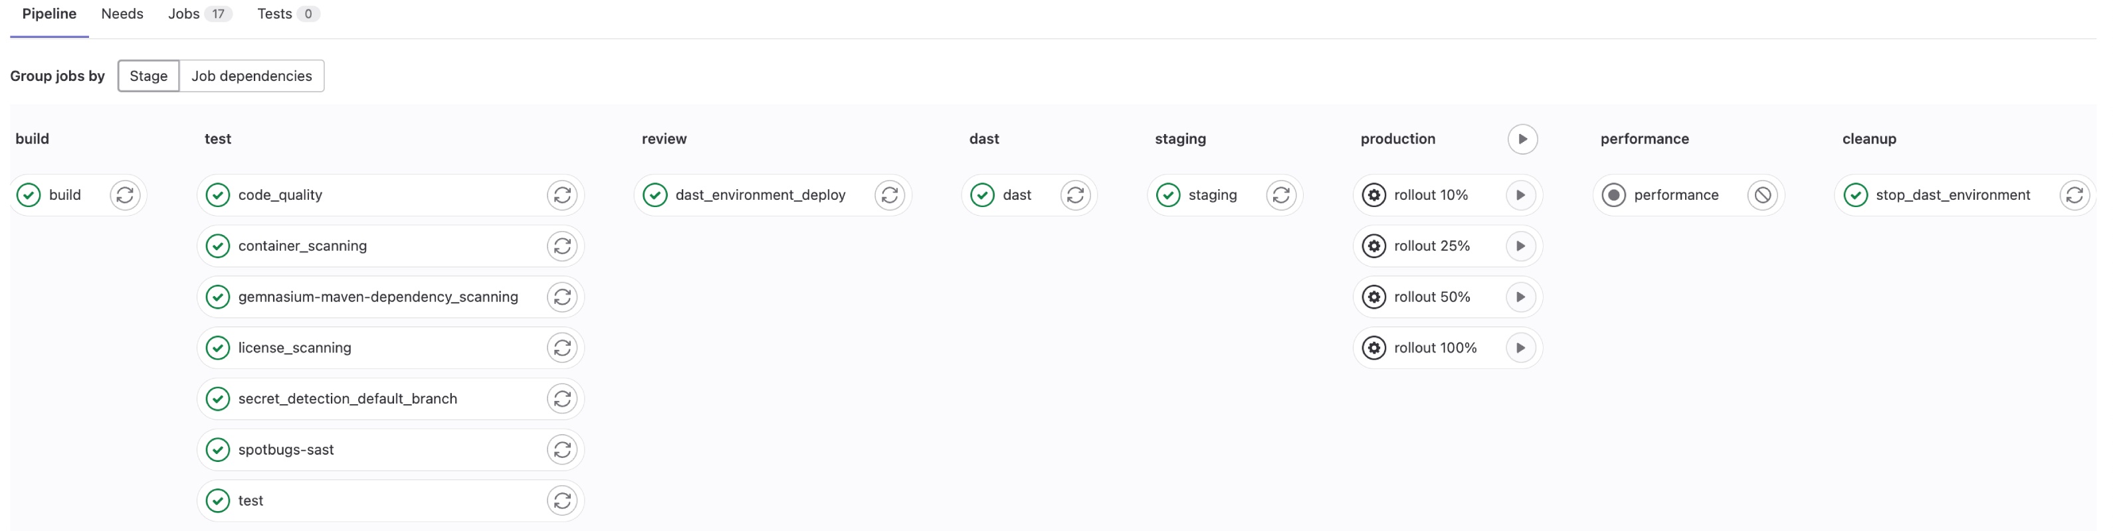This screenshot has width=2113, height=531.
Task: Click stop_dast_environment passed status icon
Action: click(1855, 195)
